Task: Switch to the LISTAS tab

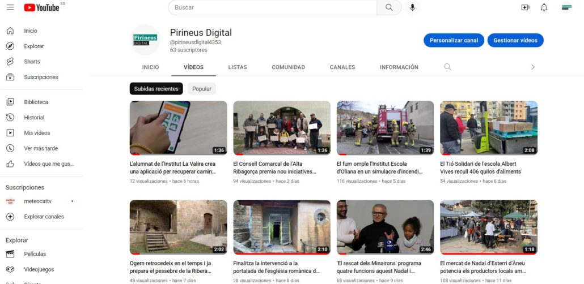Action: 238,67
